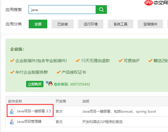Click the 软件名称 column header

[15, 101]
